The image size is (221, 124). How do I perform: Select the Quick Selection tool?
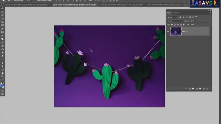click(2, 19)
